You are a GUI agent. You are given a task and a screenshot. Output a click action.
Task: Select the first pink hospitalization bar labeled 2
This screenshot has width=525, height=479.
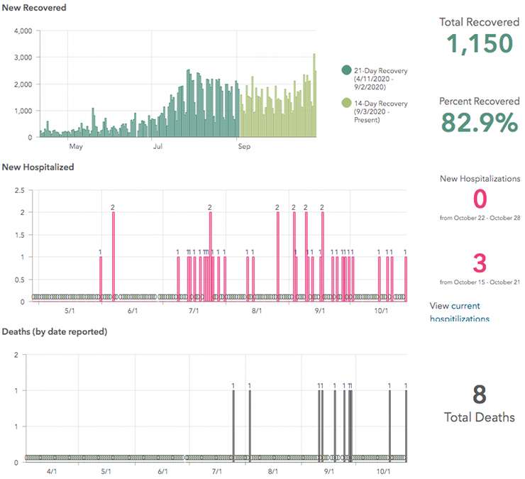pos(113,255)
